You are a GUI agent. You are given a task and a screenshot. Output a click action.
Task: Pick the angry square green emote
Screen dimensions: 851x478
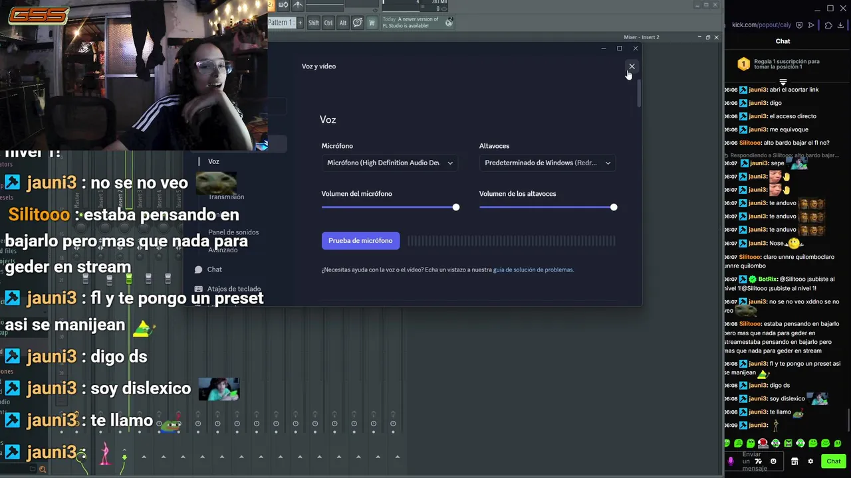click(x=788, y=443)
